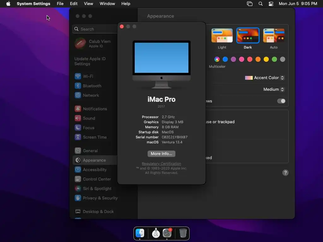Open Desktop & Dock sidebar icon
Image resolution: width=323 pixels, height=242 pixels.
pyautogui.click(x=78, y=211)
